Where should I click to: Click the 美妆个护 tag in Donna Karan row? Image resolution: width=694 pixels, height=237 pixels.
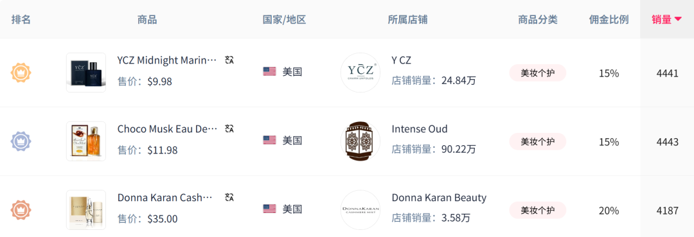pyautogui.click(x=537, y=211)
